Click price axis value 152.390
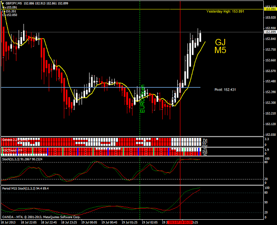Image resolution: width=277 pixels, height=225 pixels. coord(270,92)
